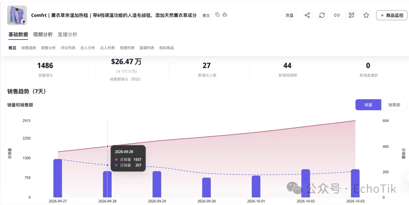Open the Comfrt blanket product thumbnail
Viewport: 409px width, 205px height.
click(x=17, y=15)
